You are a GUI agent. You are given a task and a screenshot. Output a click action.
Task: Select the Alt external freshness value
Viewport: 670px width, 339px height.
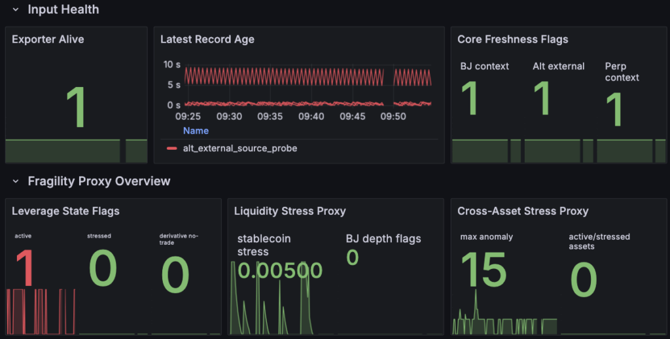[x=542, y=98]
